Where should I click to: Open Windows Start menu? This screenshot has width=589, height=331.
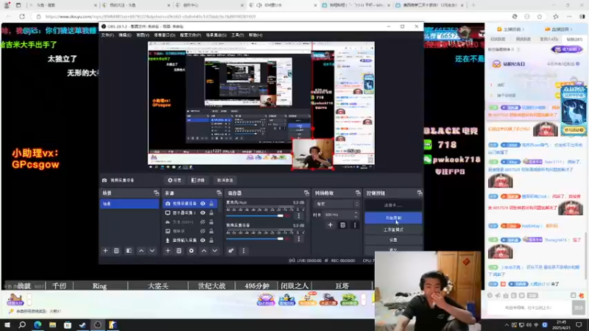point(7,324)
